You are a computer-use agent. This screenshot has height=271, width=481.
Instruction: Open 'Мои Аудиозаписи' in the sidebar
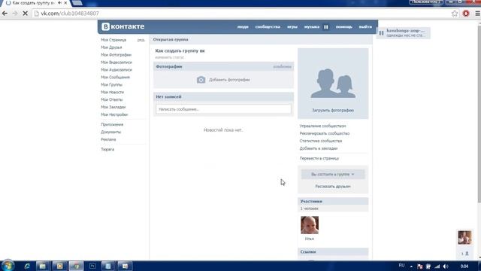(x=116, y=70)
